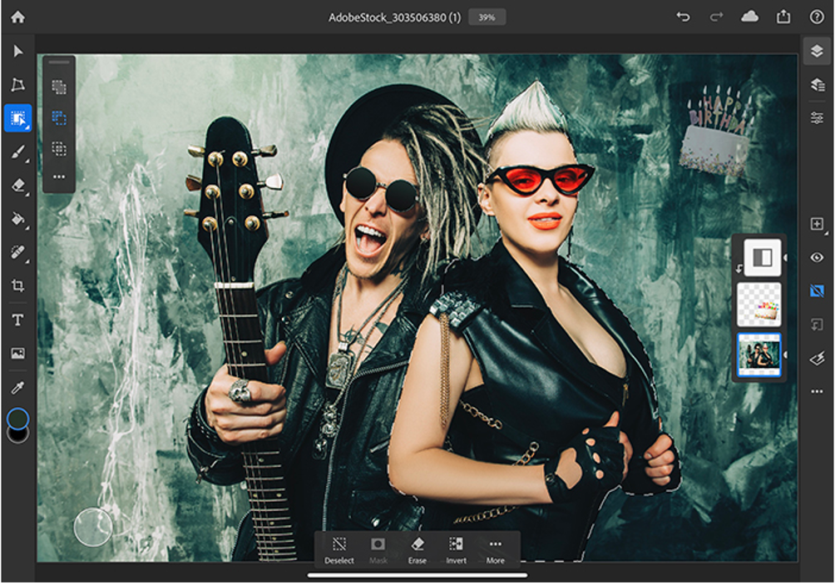Click Invert in the bottom action bar
The image size is (835, 586).
click(456, 549)
